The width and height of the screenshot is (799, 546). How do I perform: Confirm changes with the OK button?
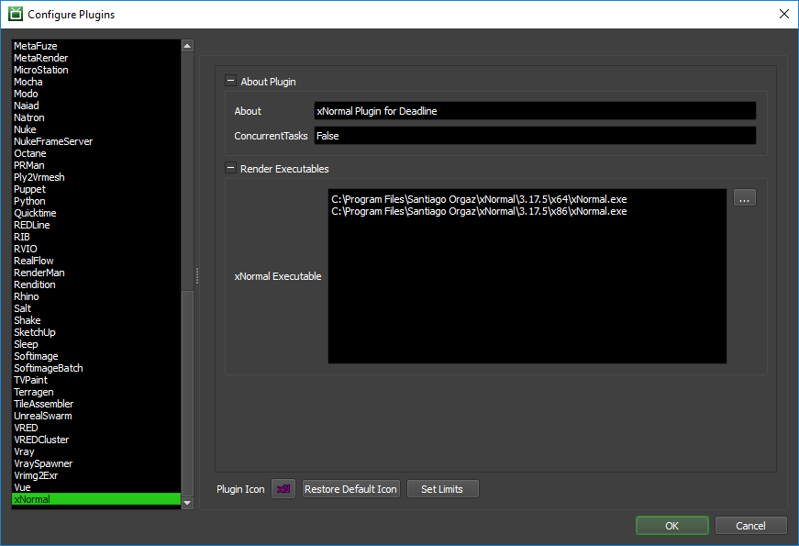(x=671, y=526)
